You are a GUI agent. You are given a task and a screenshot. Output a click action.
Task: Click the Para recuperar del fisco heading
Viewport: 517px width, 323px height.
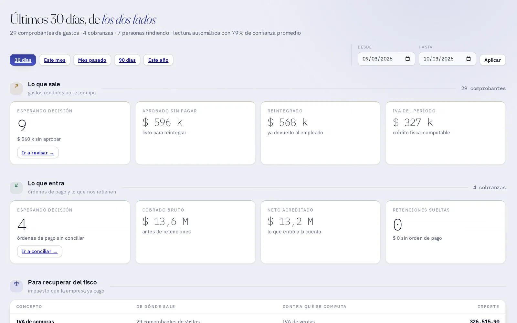pos(62,283)
